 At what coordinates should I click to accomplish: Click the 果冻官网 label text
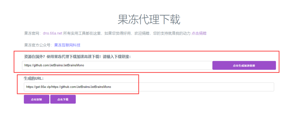coord(32,33)
